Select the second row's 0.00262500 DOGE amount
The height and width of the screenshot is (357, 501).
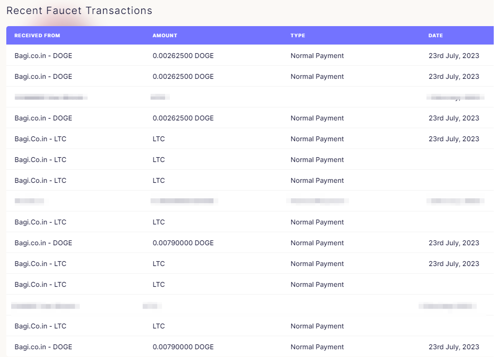coord(183,76)
